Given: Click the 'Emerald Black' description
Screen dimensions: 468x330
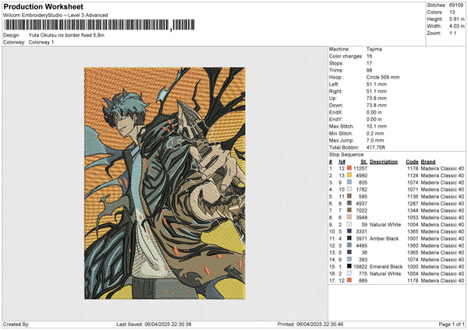Looking at the screenshot, I should (x=386, y=266).
